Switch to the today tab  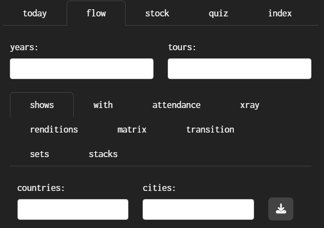click(x=35, y=14)
